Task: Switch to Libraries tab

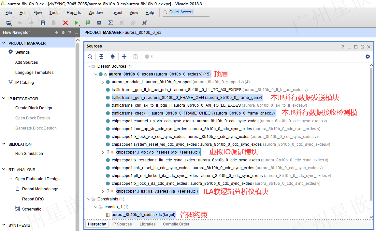Action: [x=148, y=224]
